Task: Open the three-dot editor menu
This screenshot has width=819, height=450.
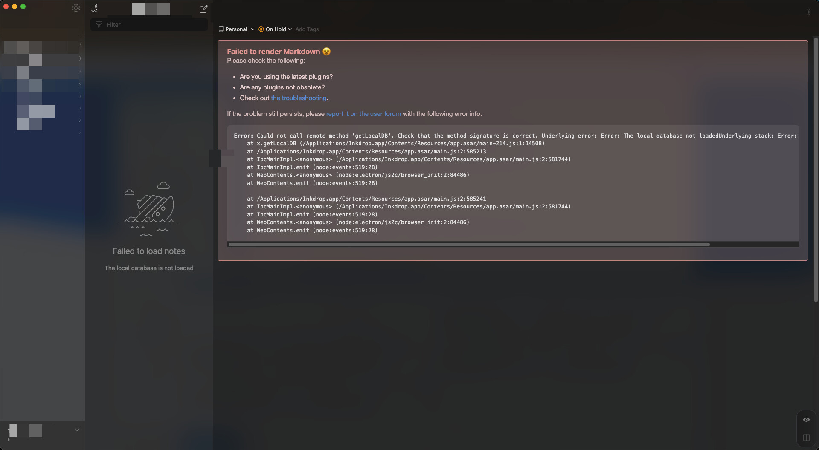Action: (x=808, y=12)
